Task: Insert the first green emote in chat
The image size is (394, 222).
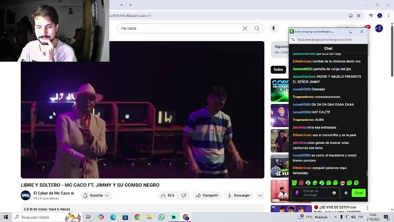Action: click(x=294, y=183)
